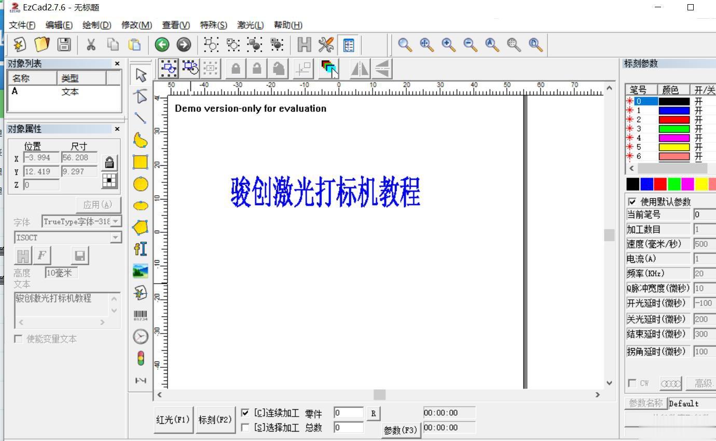Click the 标刻(F2) button
This screenshot has height=441, width=716.
(215, 420)
